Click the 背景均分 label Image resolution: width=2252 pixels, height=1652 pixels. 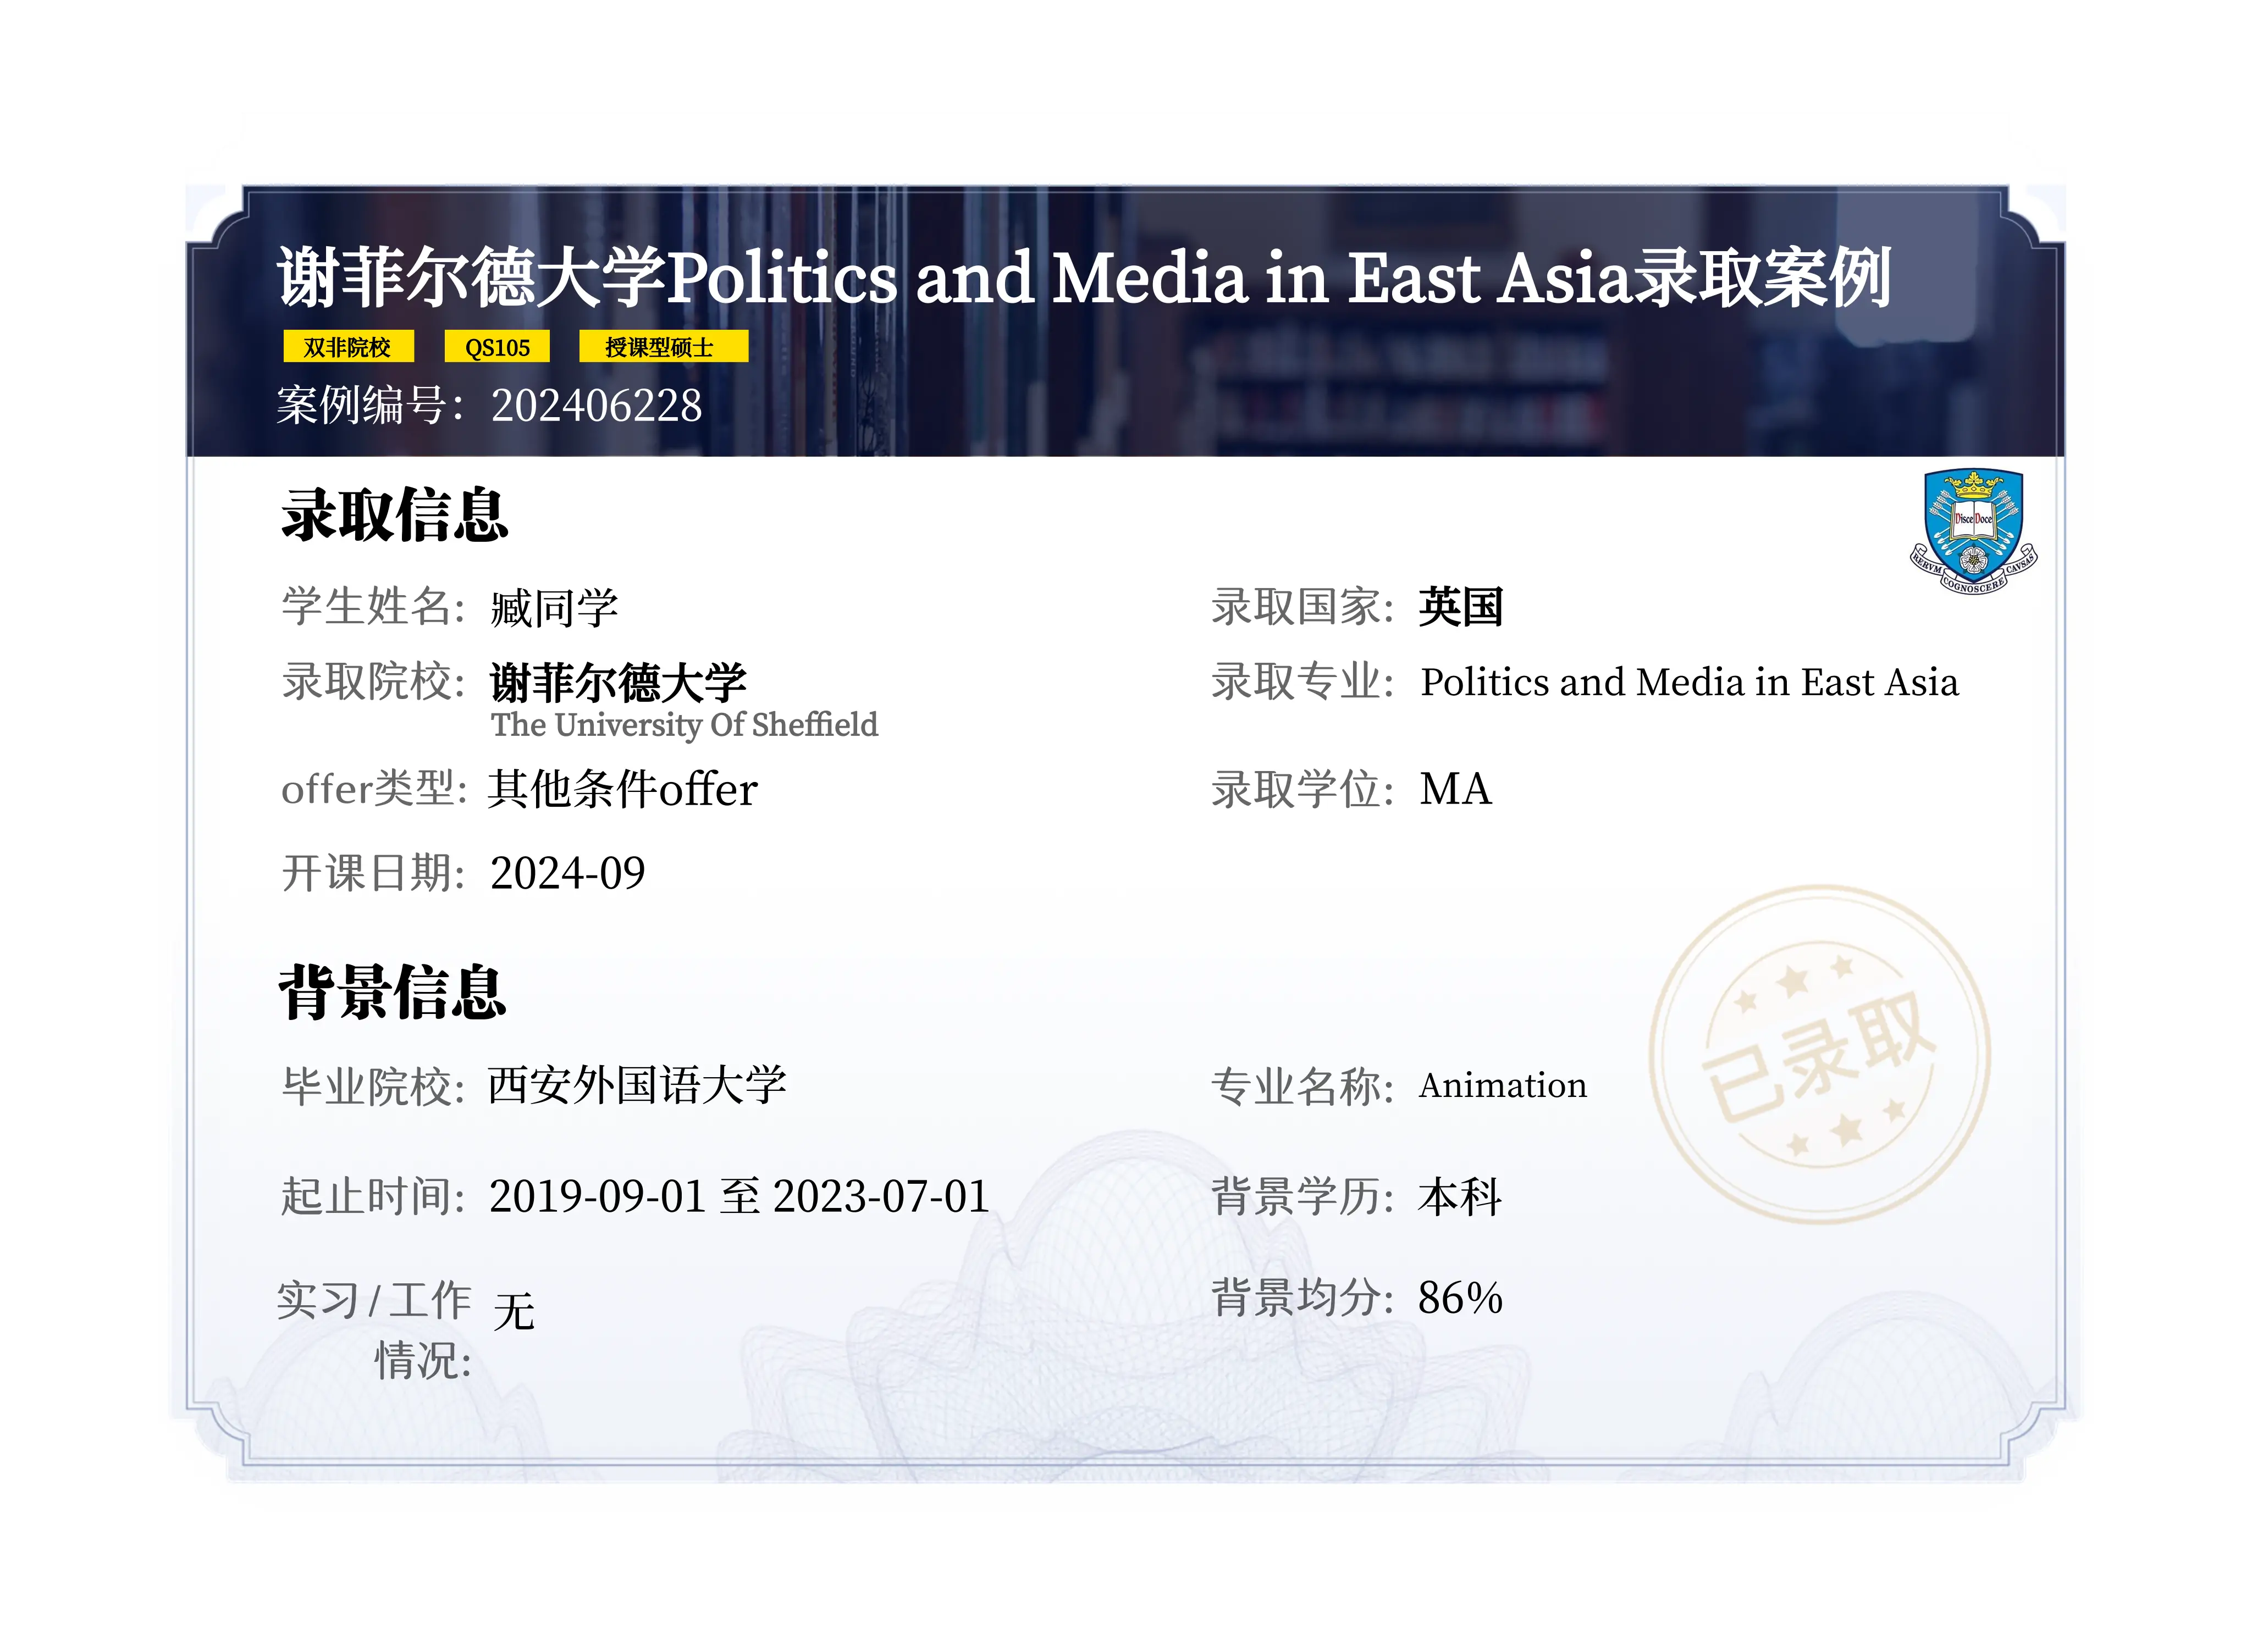click(x=1302, y=1299)
